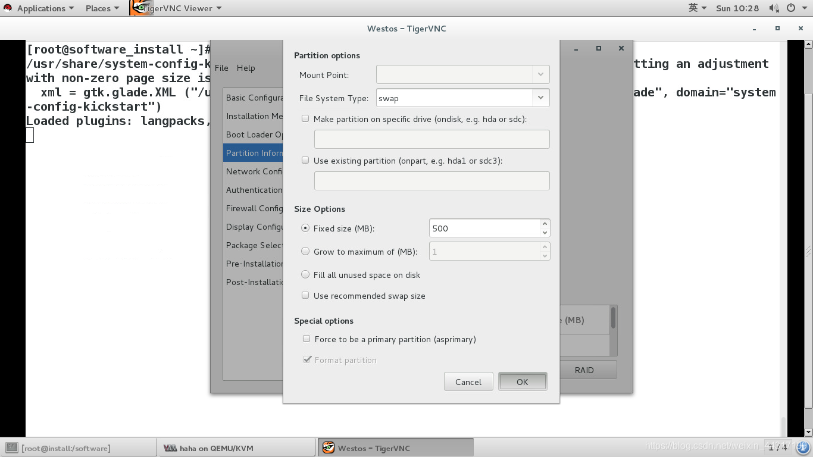The height and width of the screenshot is (457, 813).
Task: Open the Applications menu
Action: (x=45, y=8)
